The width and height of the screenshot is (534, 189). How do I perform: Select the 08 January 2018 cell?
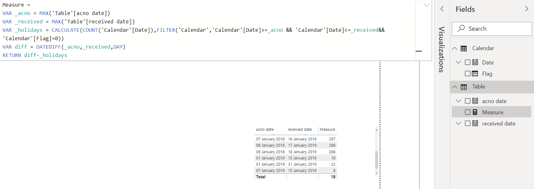(x=270, y=145)
